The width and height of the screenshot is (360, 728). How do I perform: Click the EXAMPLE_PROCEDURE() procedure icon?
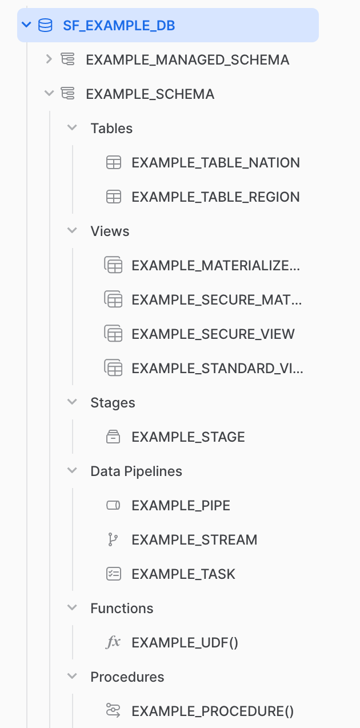(x=113, y=711)
